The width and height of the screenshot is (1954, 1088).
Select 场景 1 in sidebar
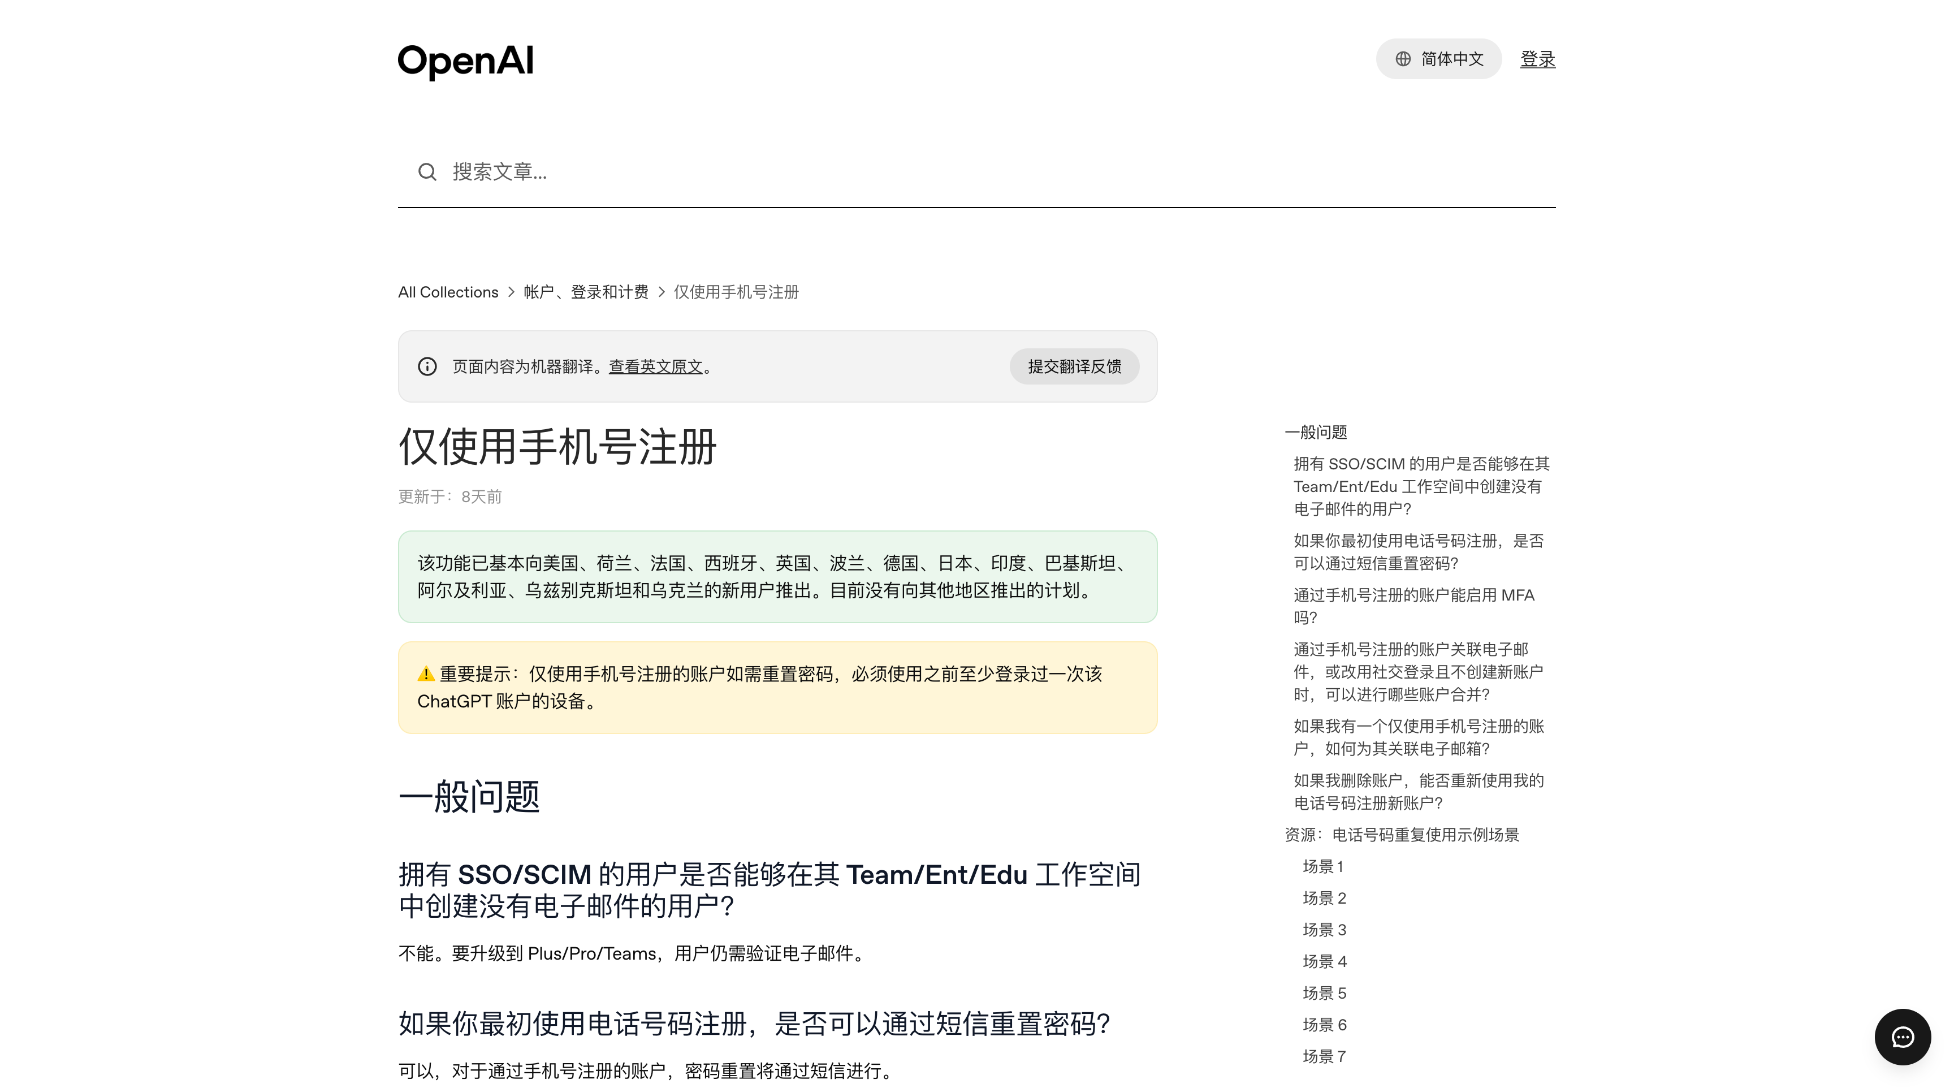(1323, 866)
